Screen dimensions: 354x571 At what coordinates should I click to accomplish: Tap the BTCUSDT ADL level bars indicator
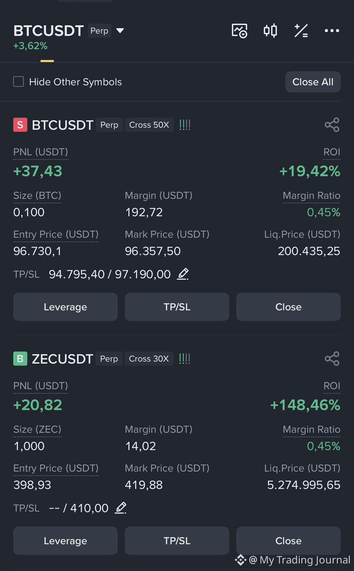click(x=185, y=125)
